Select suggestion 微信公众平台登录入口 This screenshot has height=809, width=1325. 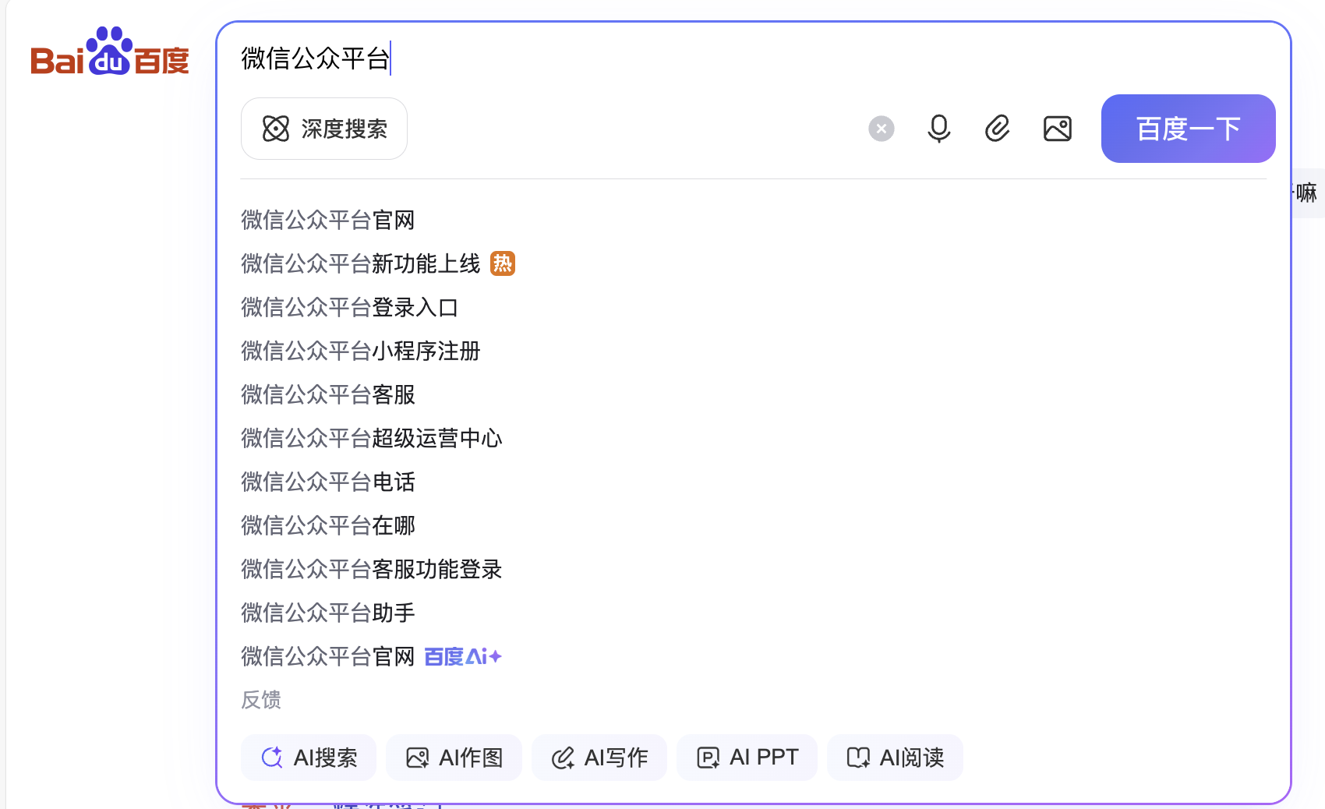(x=349, y=307)
